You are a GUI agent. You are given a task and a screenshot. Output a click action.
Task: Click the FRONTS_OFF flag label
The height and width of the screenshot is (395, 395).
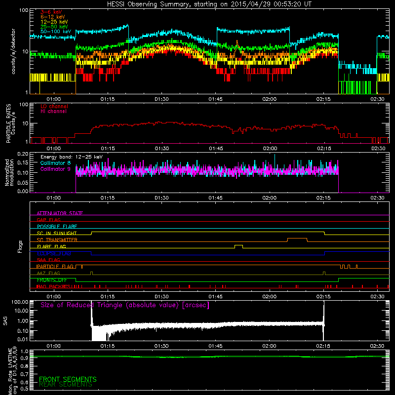[x=52, y=280]
